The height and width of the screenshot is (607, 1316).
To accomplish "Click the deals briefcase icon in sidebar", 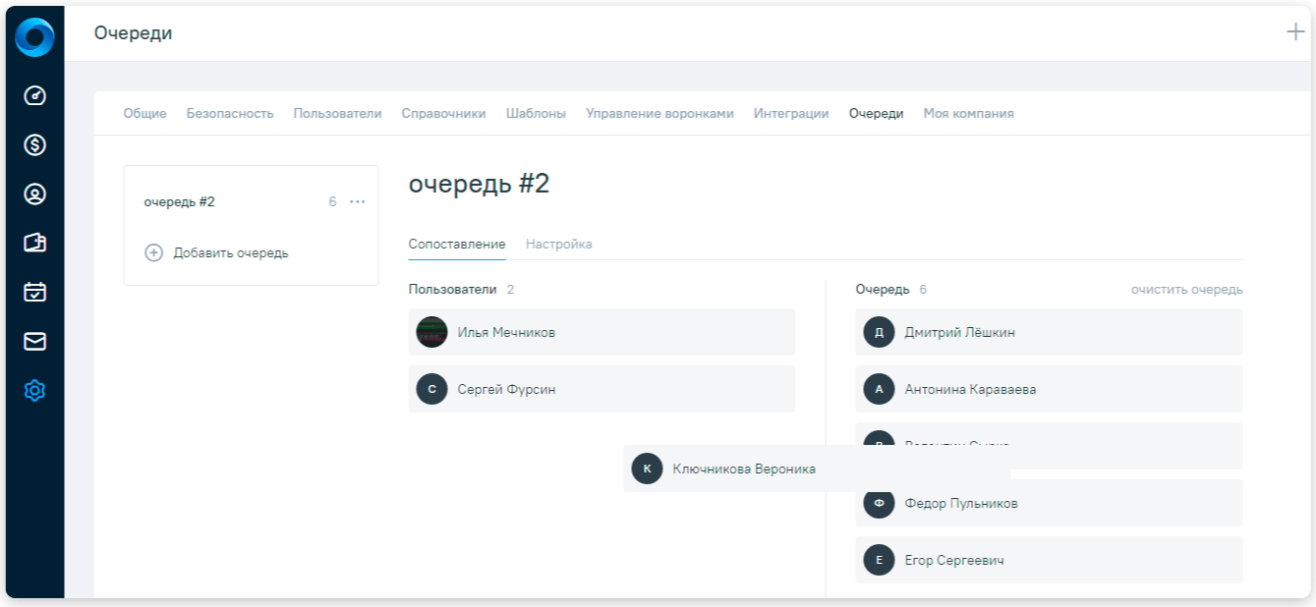I will [x=34, y=243].
